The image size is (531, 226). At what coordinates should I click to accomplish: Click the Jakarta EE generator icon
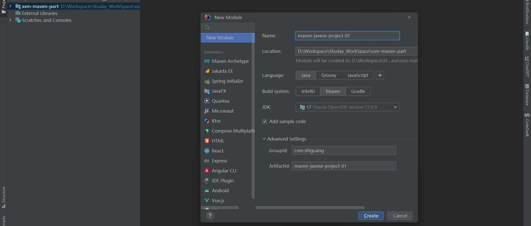tap(207, 71)
